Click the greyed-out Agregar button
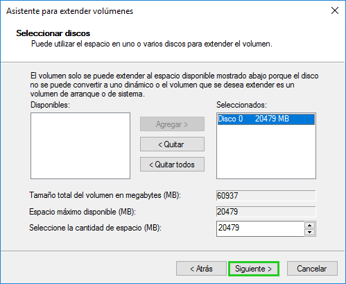Viewport: 346px width, 284px height. click(x=172, y=124)
